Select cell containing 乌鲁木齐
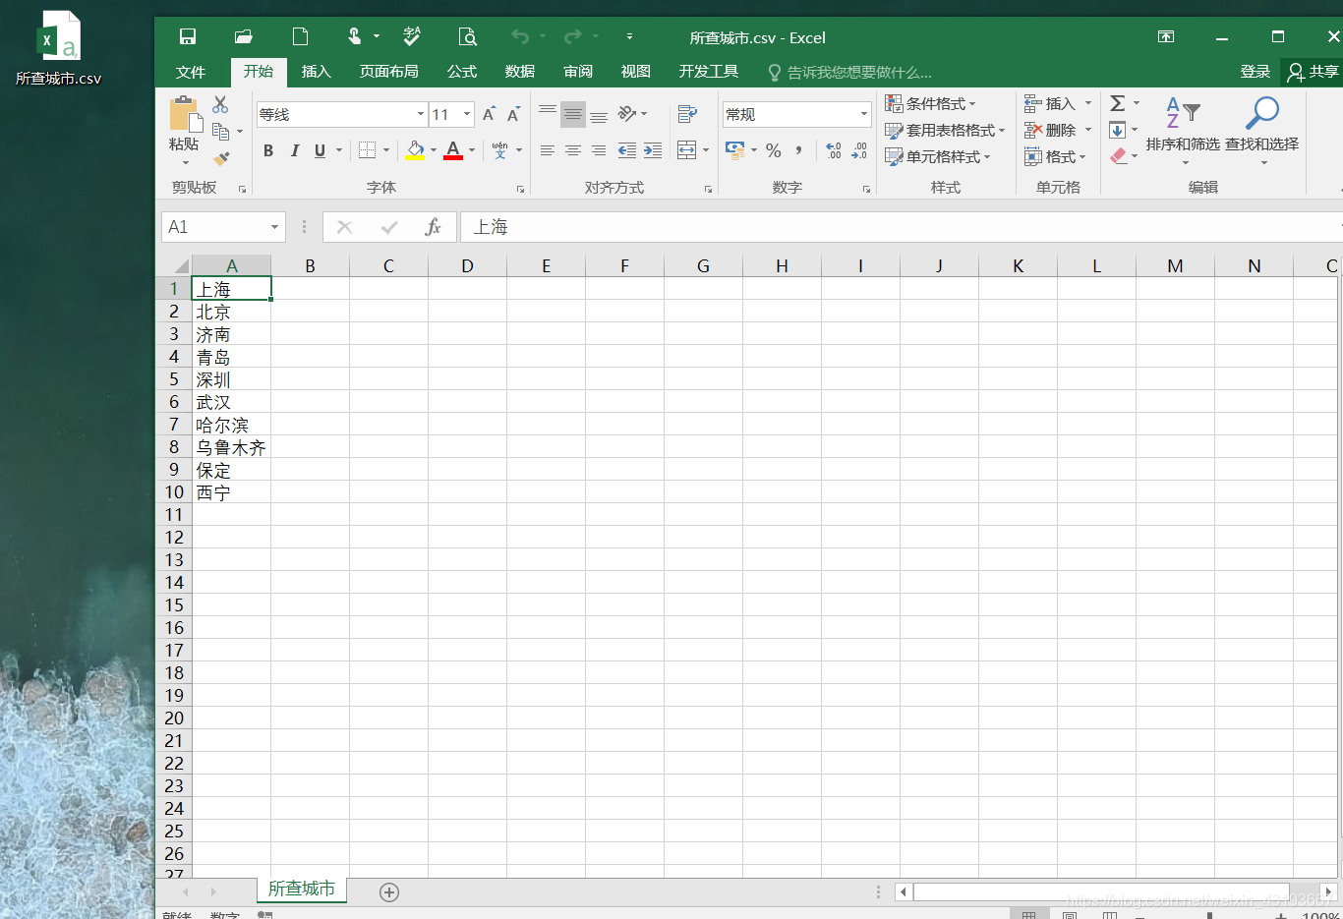This screenshot has height=919, width=1343. 232,447
